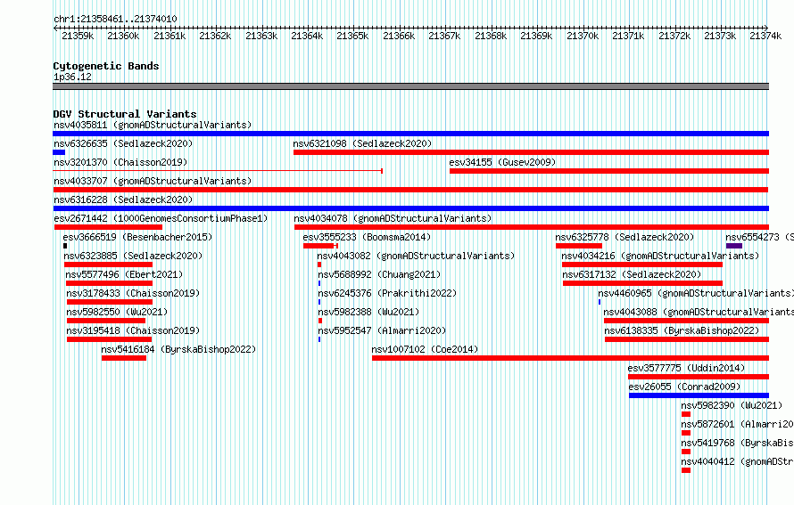
Task: Click small blue bar under nsv6326635
Action: point(59,152)
